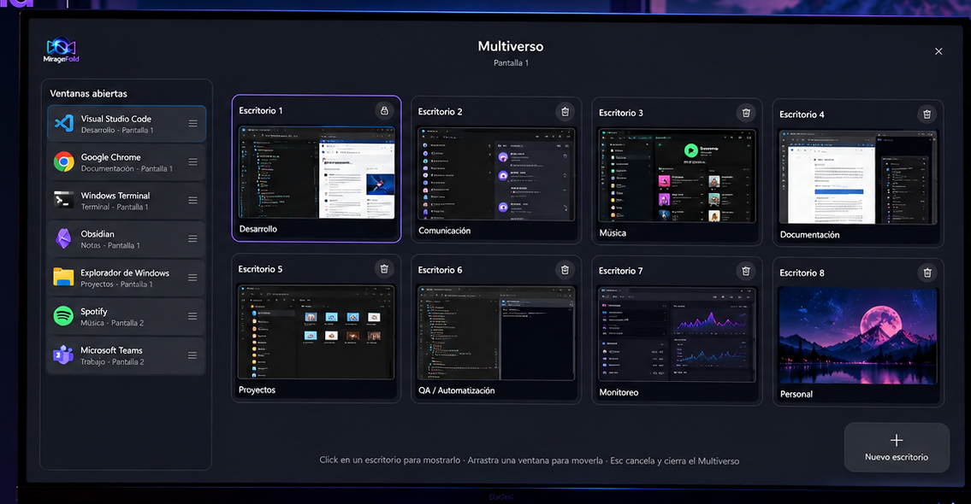Screen dimensions: 971x504
Task: Switch to the Documentación desktop thumbnail
Action: (x=858, y=178)
